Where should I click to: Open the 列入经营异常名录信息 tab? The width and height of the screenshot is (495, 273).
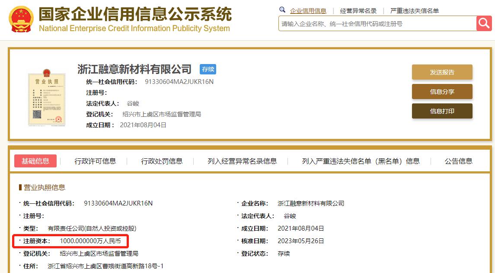tap(242, 161)
